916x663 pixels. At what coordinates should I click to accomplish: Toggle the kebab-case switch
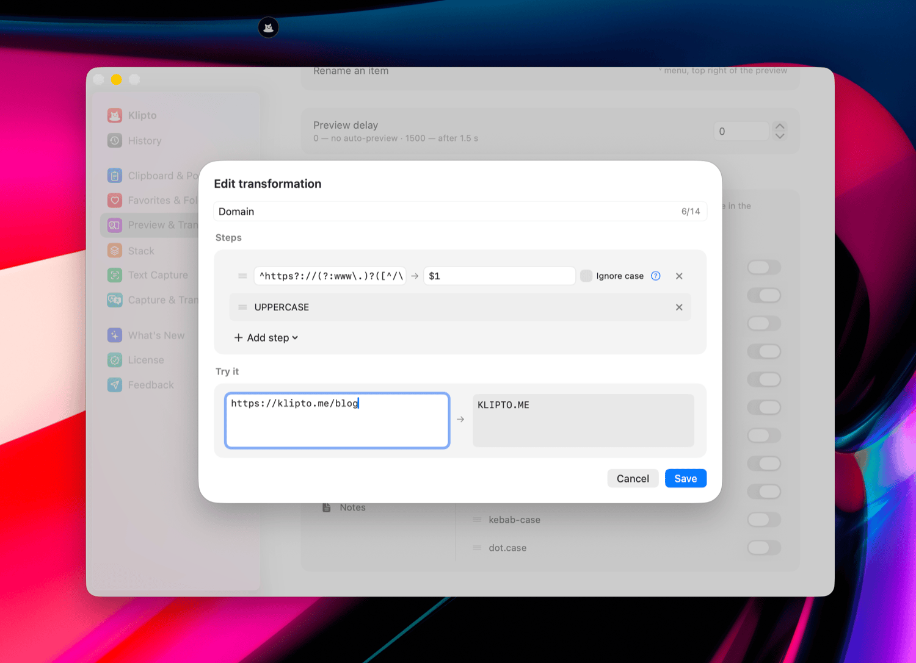pyautogui.click(x=764, y=520)
